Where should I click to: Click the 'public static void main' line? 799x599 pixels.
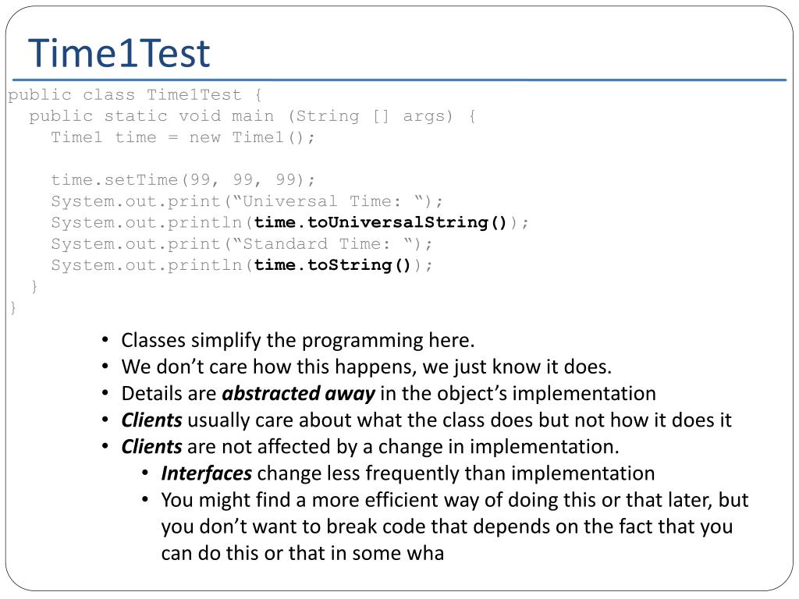pyautogui.click(x=253, y=117)
